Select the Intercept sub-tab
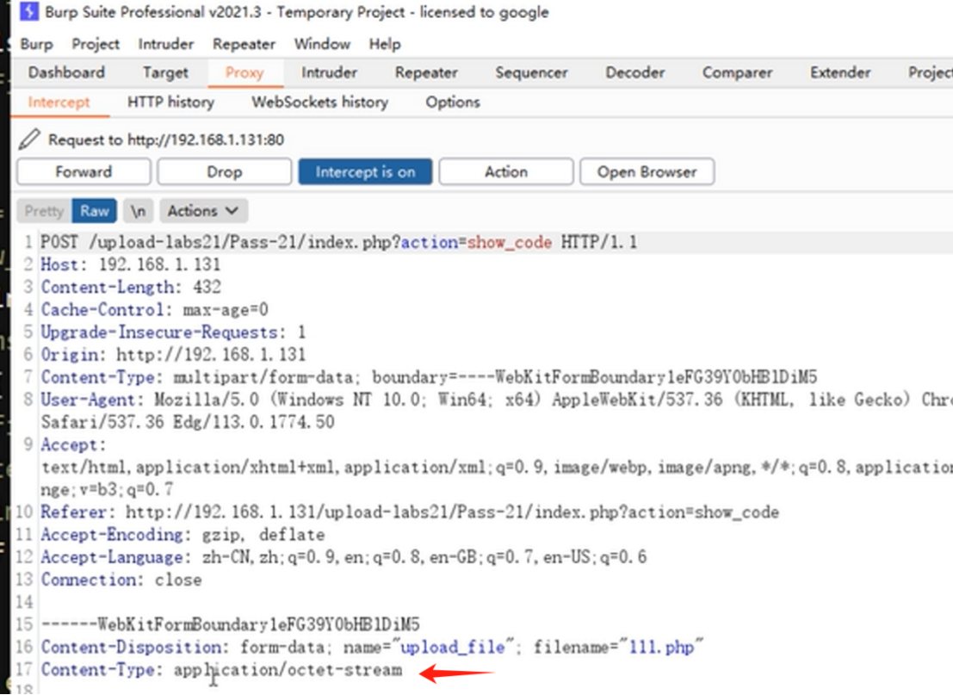The image size is (953, 695). (x=59, y=102)
